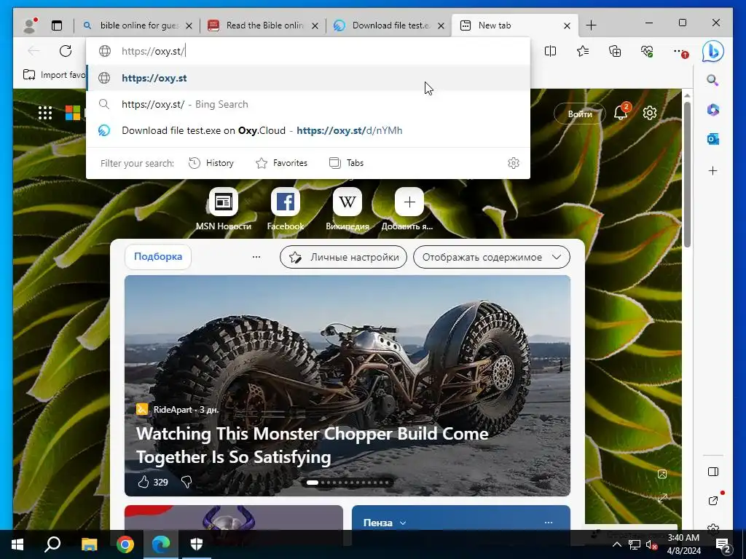Select the https://oxy.st suggestion

point(308,78)
